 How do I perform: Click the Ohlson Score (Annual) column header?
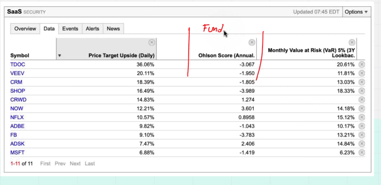[226, 55]
